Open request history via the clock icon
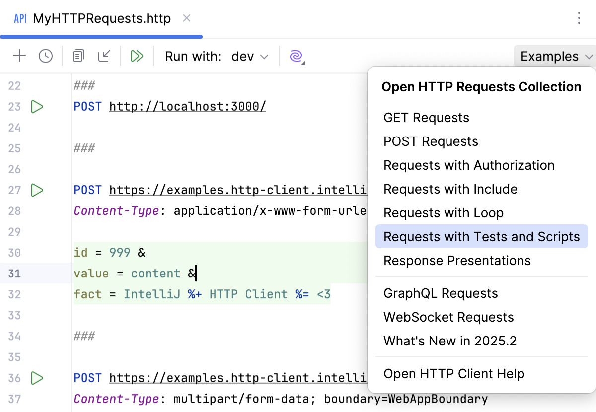This screenshot has width=596, height=412. click(46, 56)
